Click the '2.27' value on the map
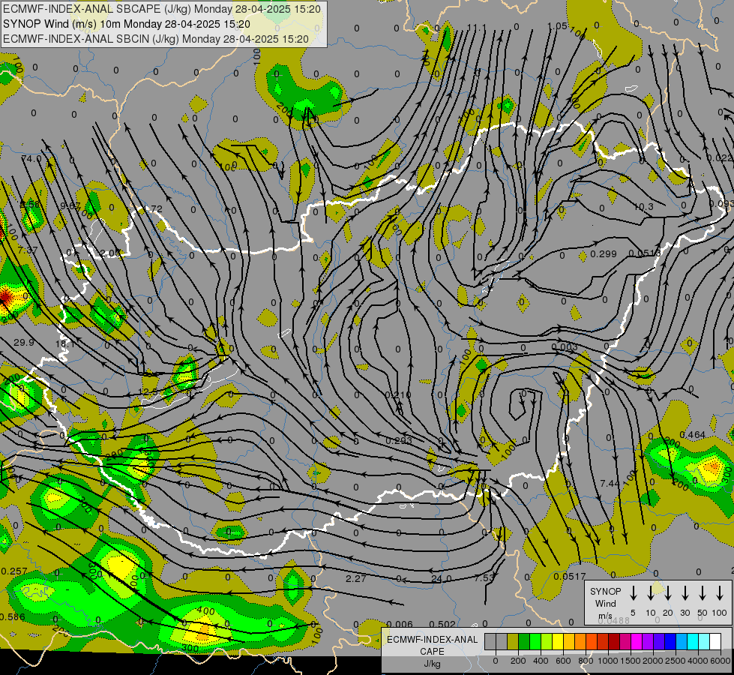The image size is (734, 675). [356, 578]
